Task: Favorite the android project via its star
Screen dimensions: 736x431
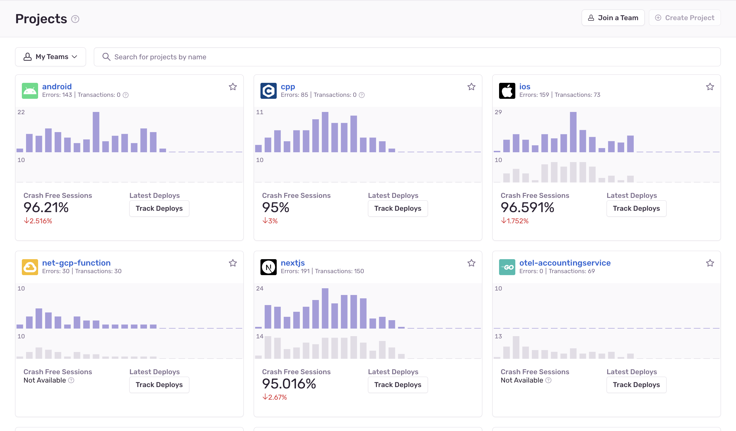Action: click(233, 87)
